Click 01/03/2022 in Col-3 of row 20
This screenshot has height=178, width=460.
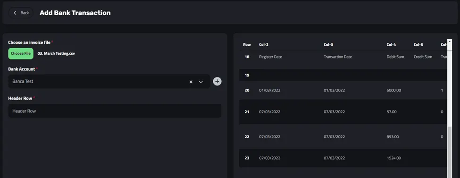(334, 90)
